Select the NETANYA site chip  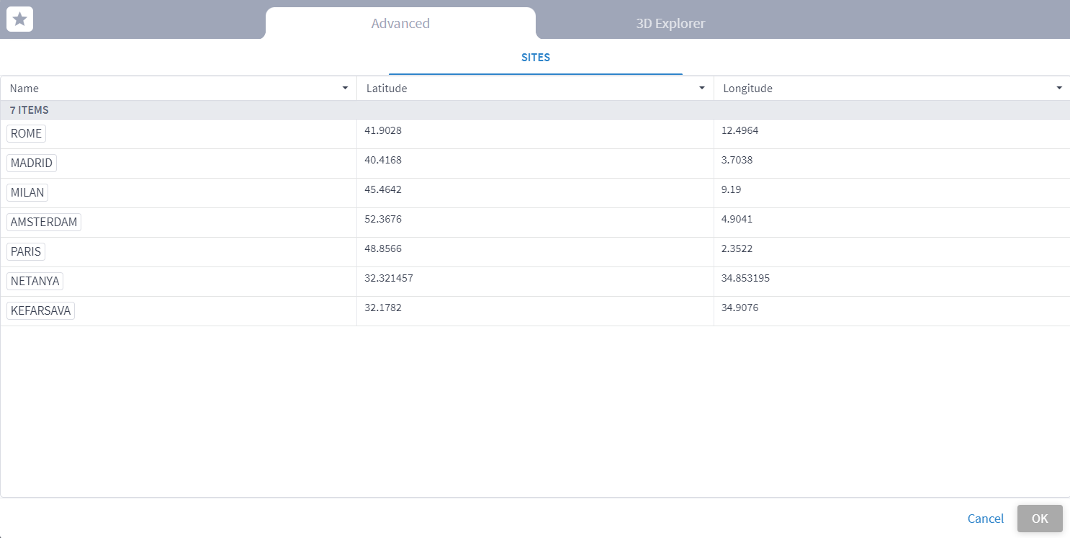coord(35,281)
